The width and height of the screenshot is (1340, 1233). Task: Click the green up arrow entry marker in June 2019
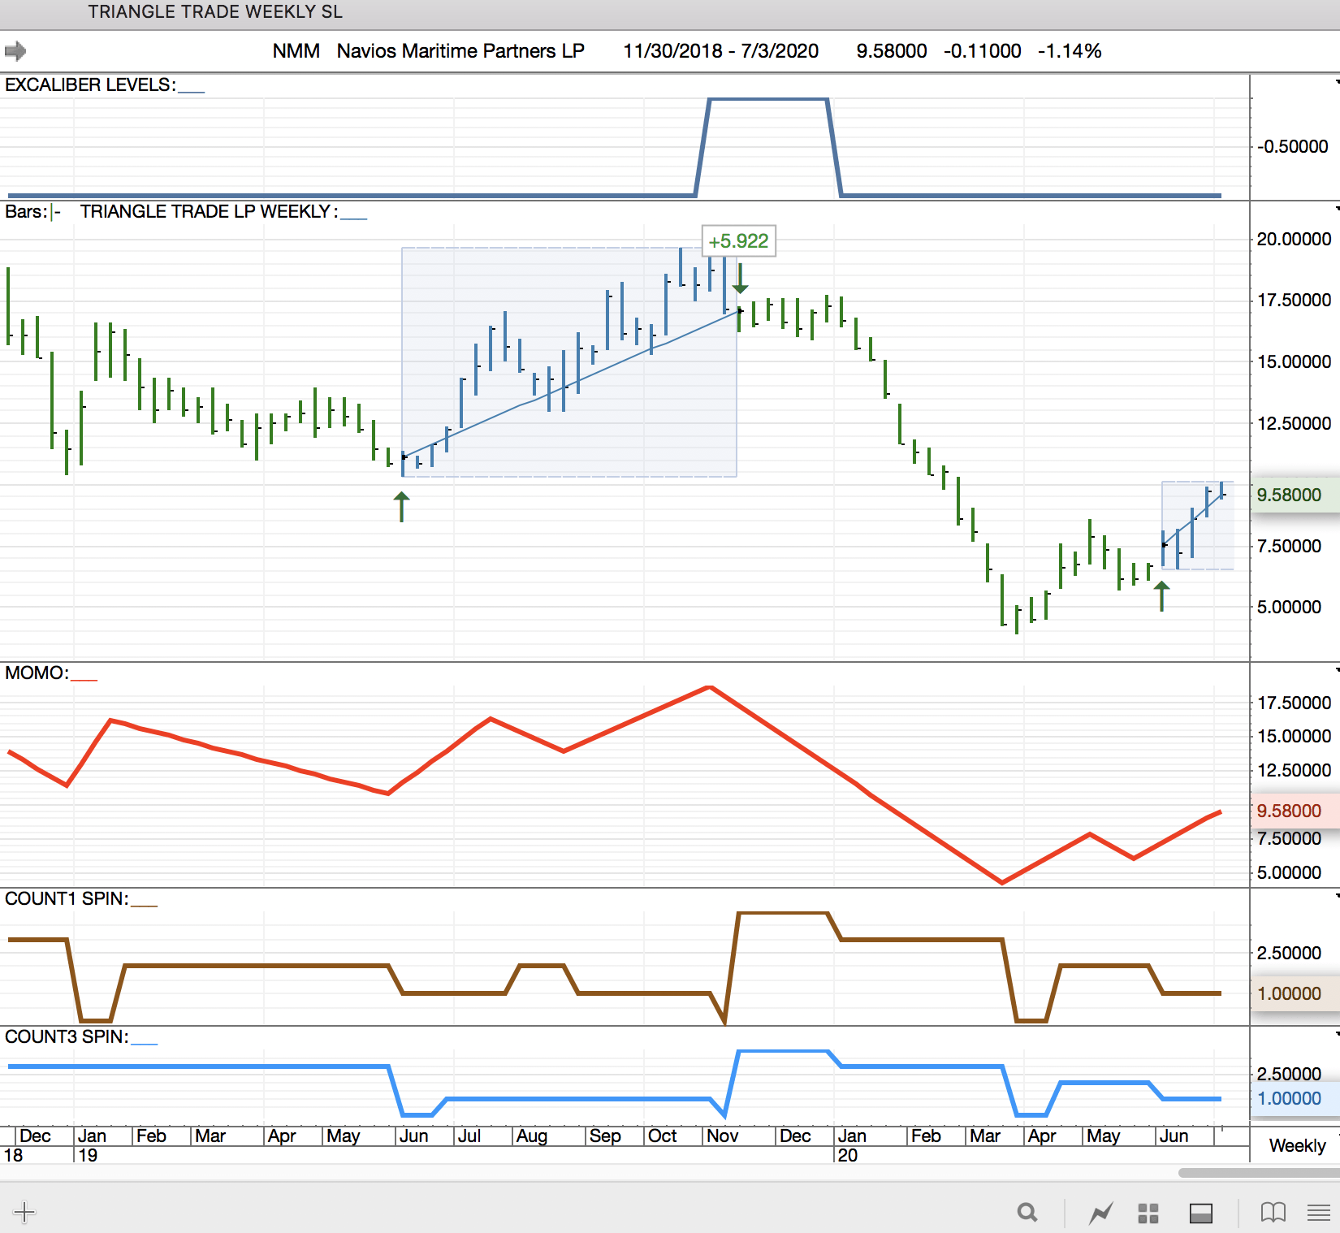coord(401,507)
